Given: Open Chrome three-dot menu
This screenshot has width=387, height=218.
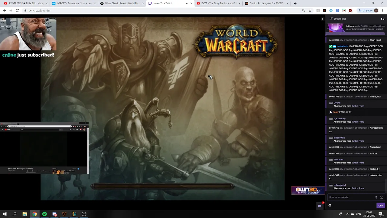Looking at the screenshot, I should pos(383,10).
